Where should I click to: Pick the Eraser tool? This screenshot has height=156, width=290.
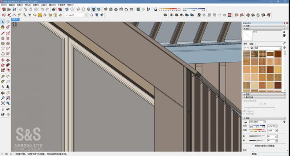coord(8,27)
